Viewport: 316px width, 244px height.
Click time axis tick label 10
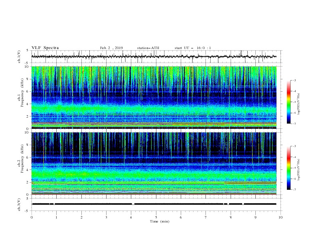point(280,217)
